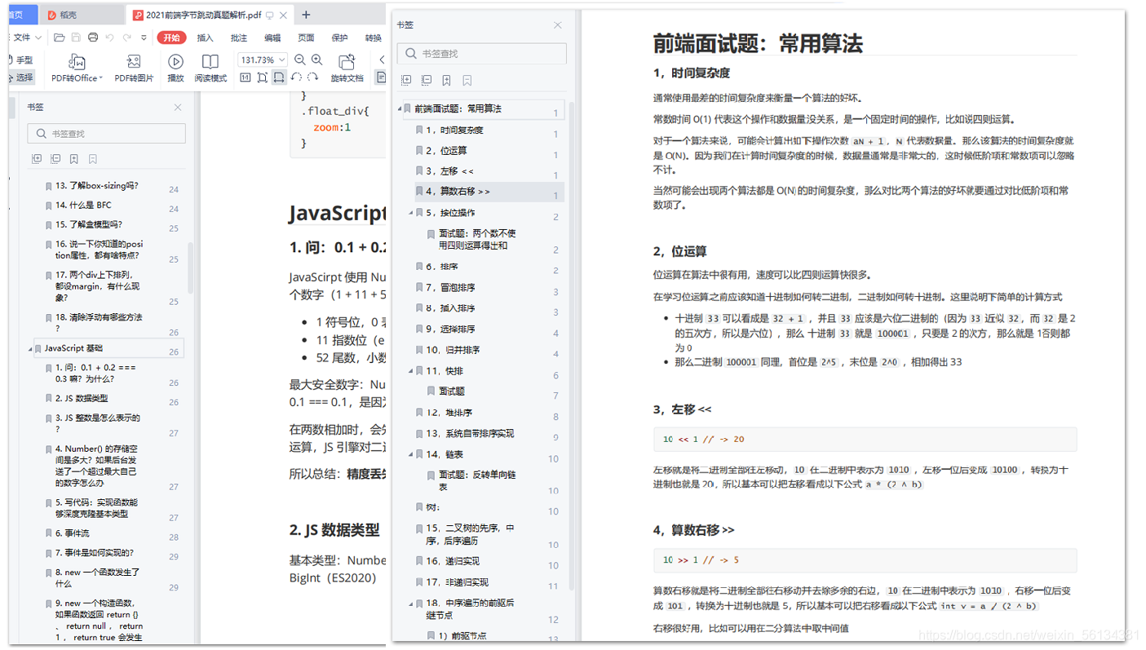Image resolution: width=1146 pixels, height=650 pixels.
Task: Click the 批注 annotation tab
Action: (x=239, y=38)
